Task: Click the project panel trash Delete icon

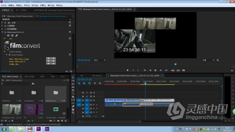Action: pyautogui.click(x=66, y=121)
